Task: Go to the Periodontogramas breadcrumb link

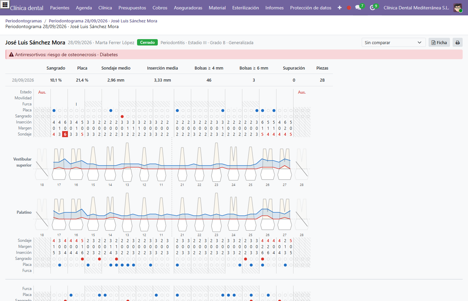Action: [x=24, y=21]
